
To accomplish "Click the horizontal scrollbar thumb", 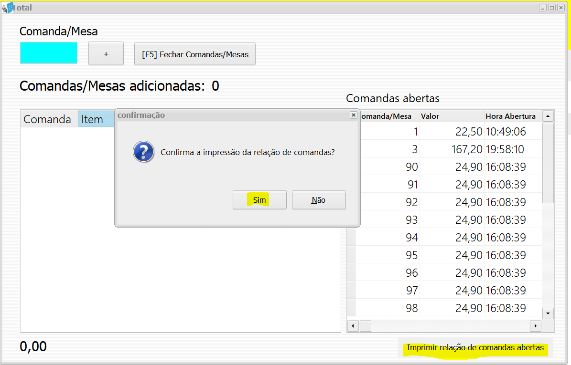I will tap(365, 326).
